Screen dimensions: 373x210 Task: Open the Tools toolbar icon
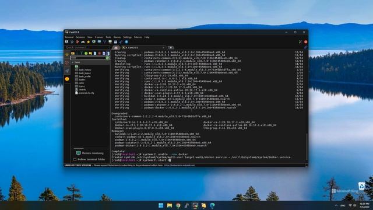coord(78,42)
